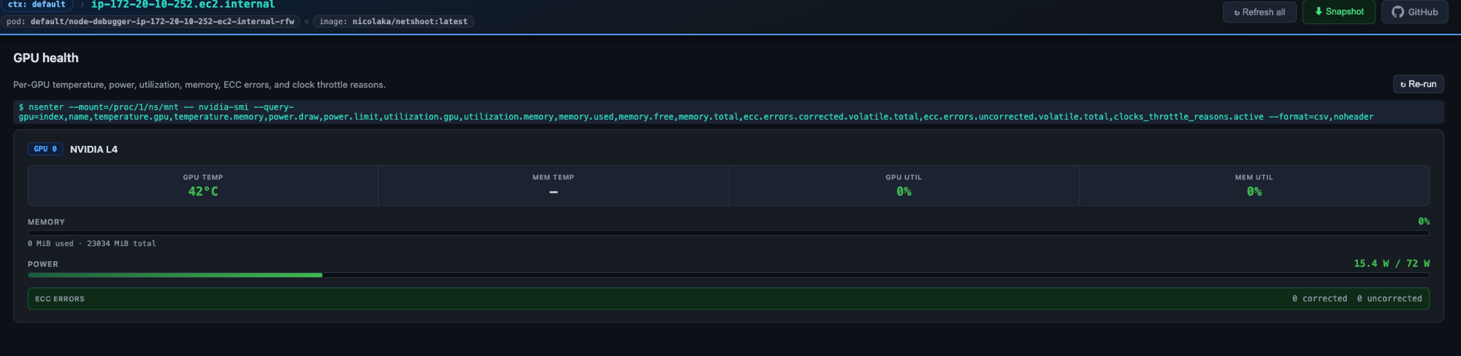The image size is (1461, 356).
Task: Click the power draw progress bar
Action: [x=728, y=275]
